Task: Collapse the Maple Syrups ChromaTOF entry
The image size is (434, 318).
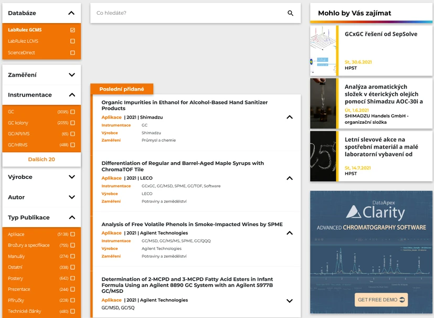Action: click(x=289, y=178)
